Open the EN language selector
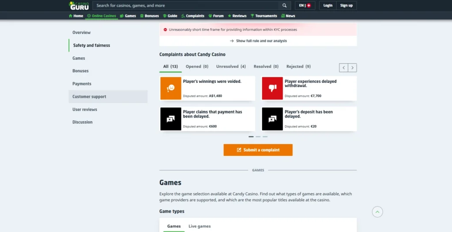 pos(305,5)
